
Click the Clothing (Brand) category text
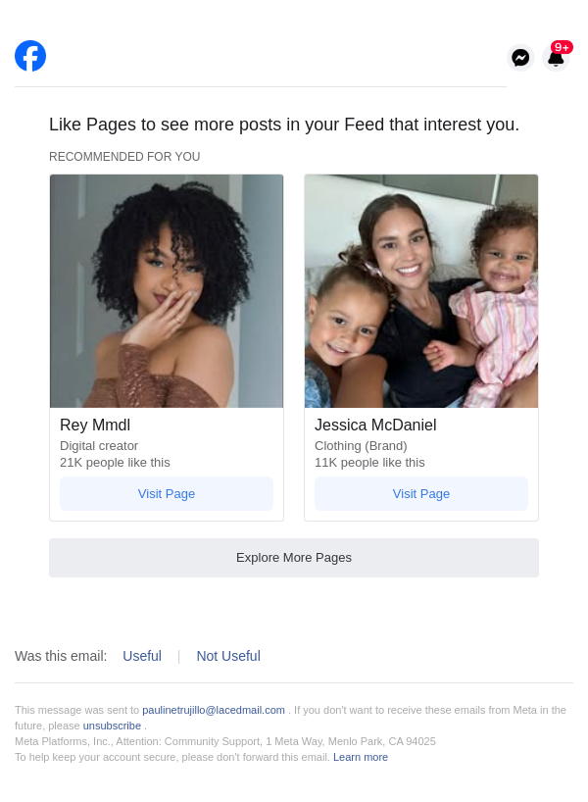(361, 445)
